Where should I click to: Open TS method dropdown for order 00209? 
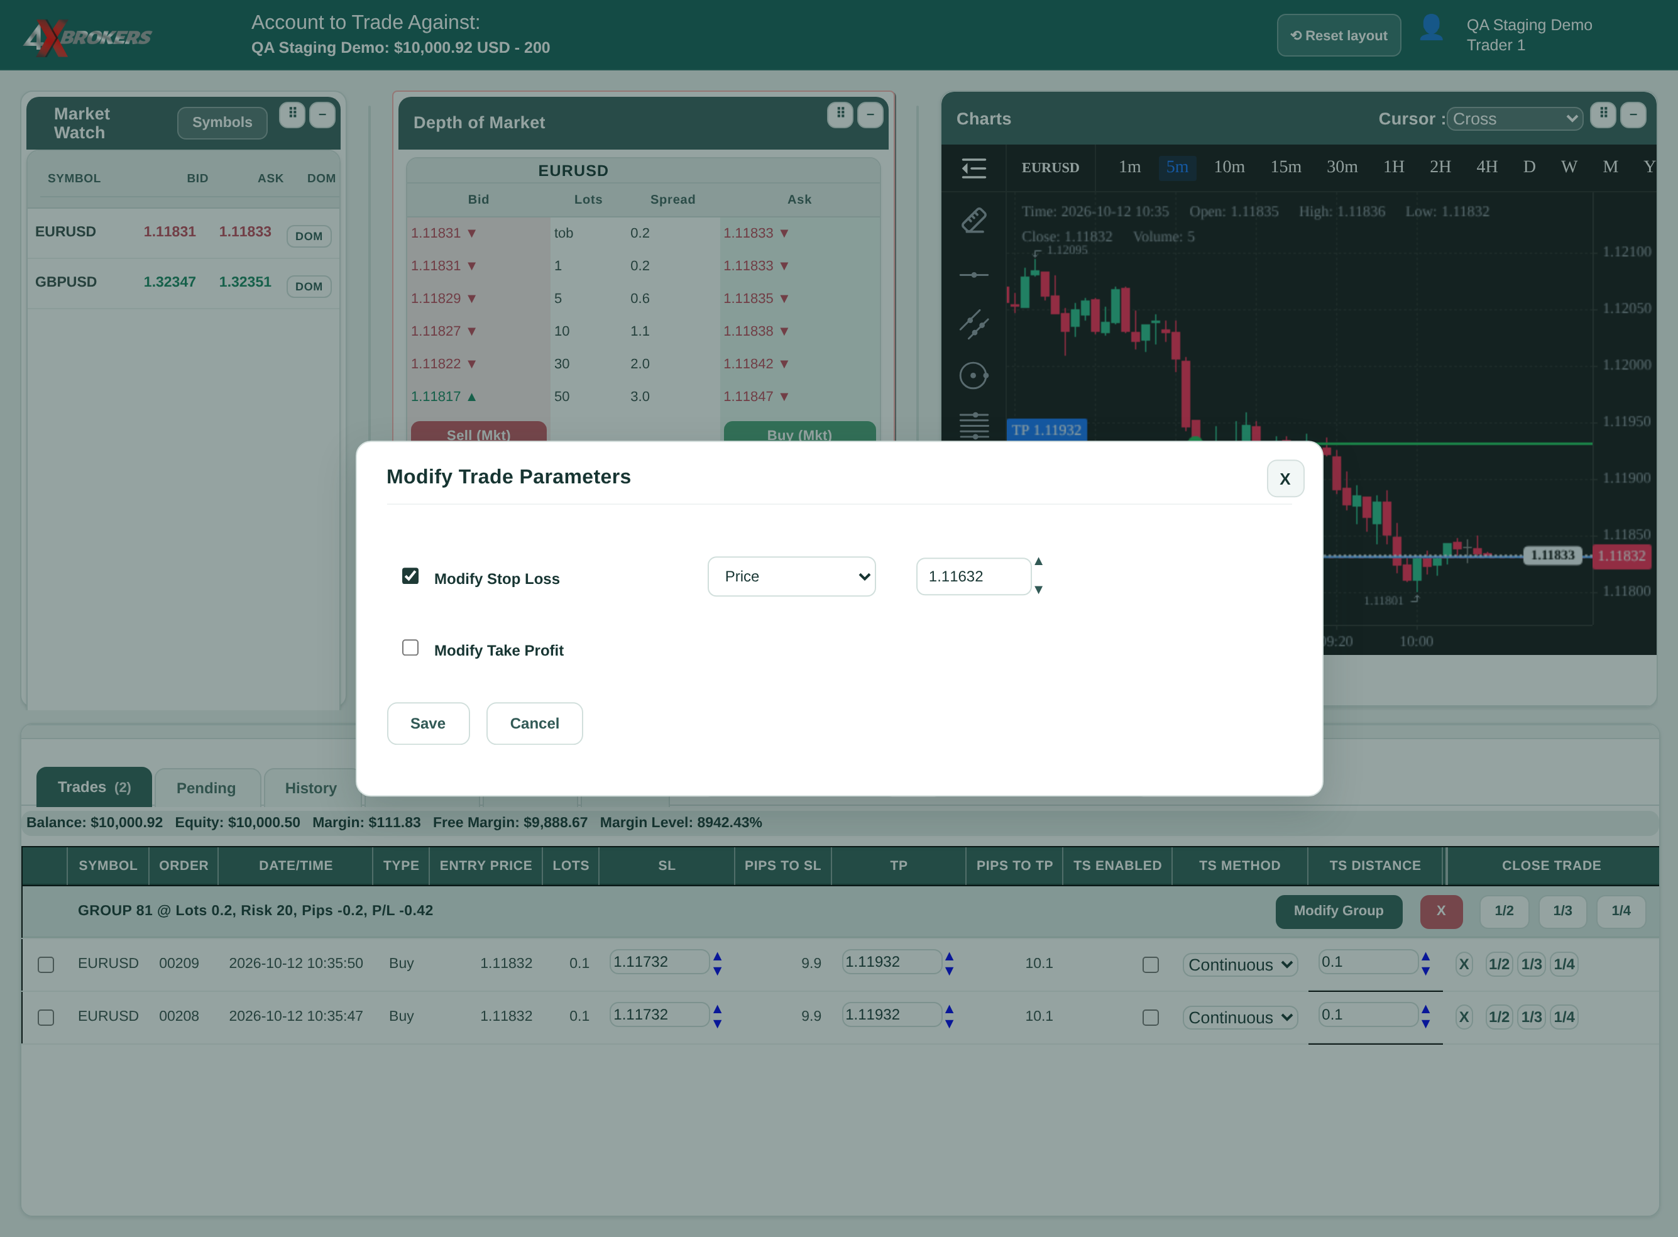point(1240,964)
